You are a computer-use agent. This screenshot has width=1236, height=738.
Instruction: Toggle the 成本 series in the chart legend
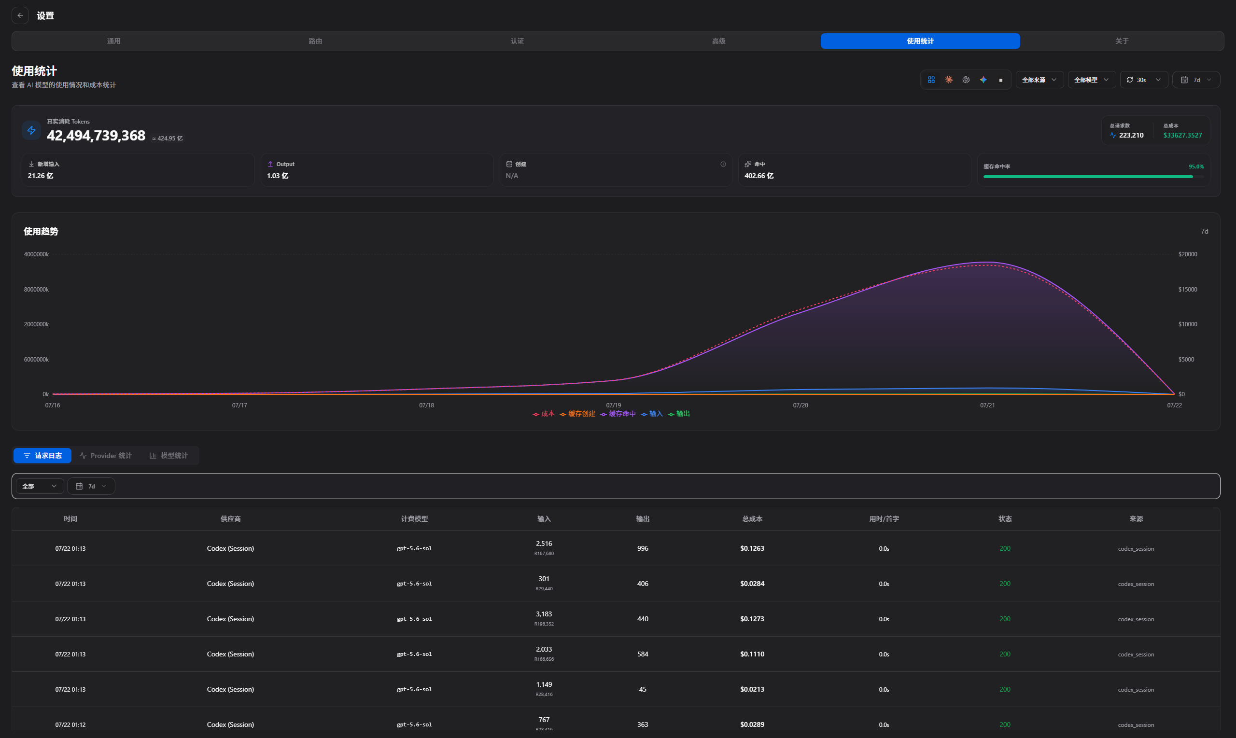pos(544,414)
